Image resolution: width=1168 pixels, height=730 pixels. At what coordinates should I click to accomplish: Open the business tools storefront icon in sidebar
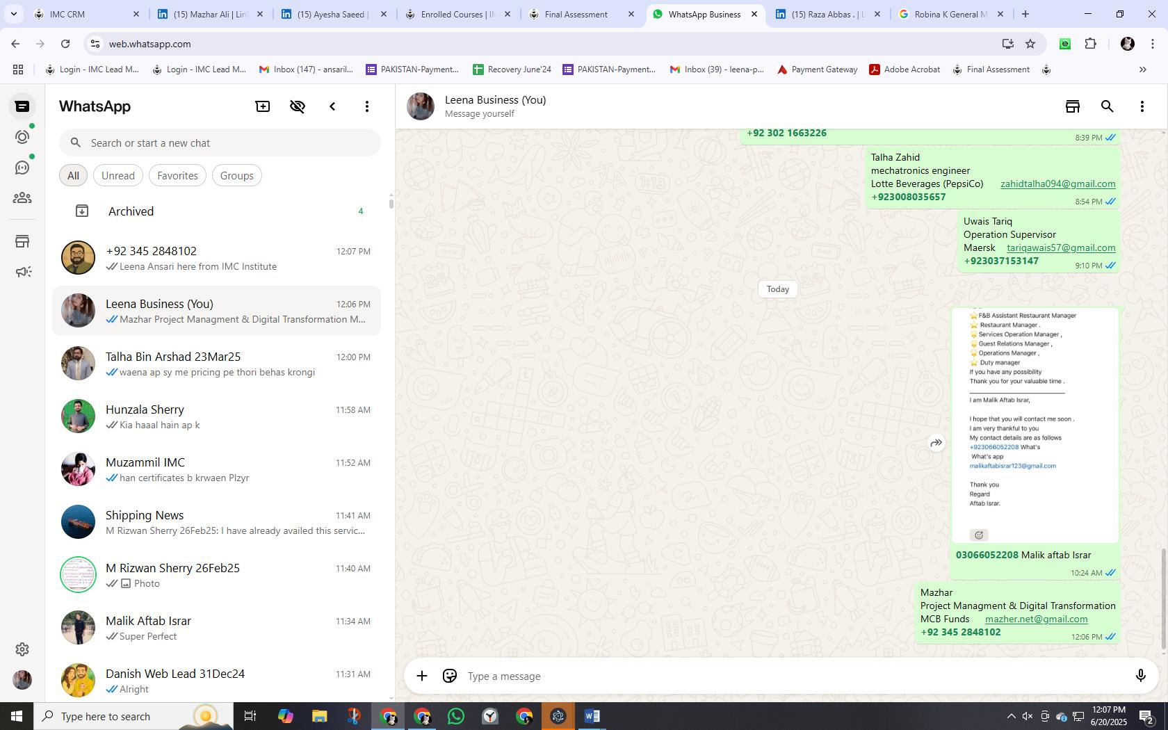point(22,241)
